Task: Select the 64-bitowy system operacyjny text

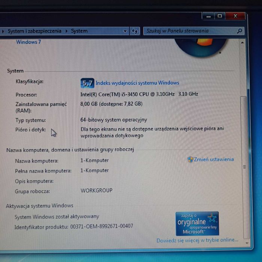Action: (x=114, y=120)
